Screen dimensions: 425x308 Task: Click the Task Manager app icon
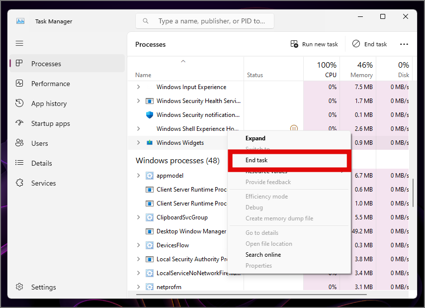click(x=20, y=21)
